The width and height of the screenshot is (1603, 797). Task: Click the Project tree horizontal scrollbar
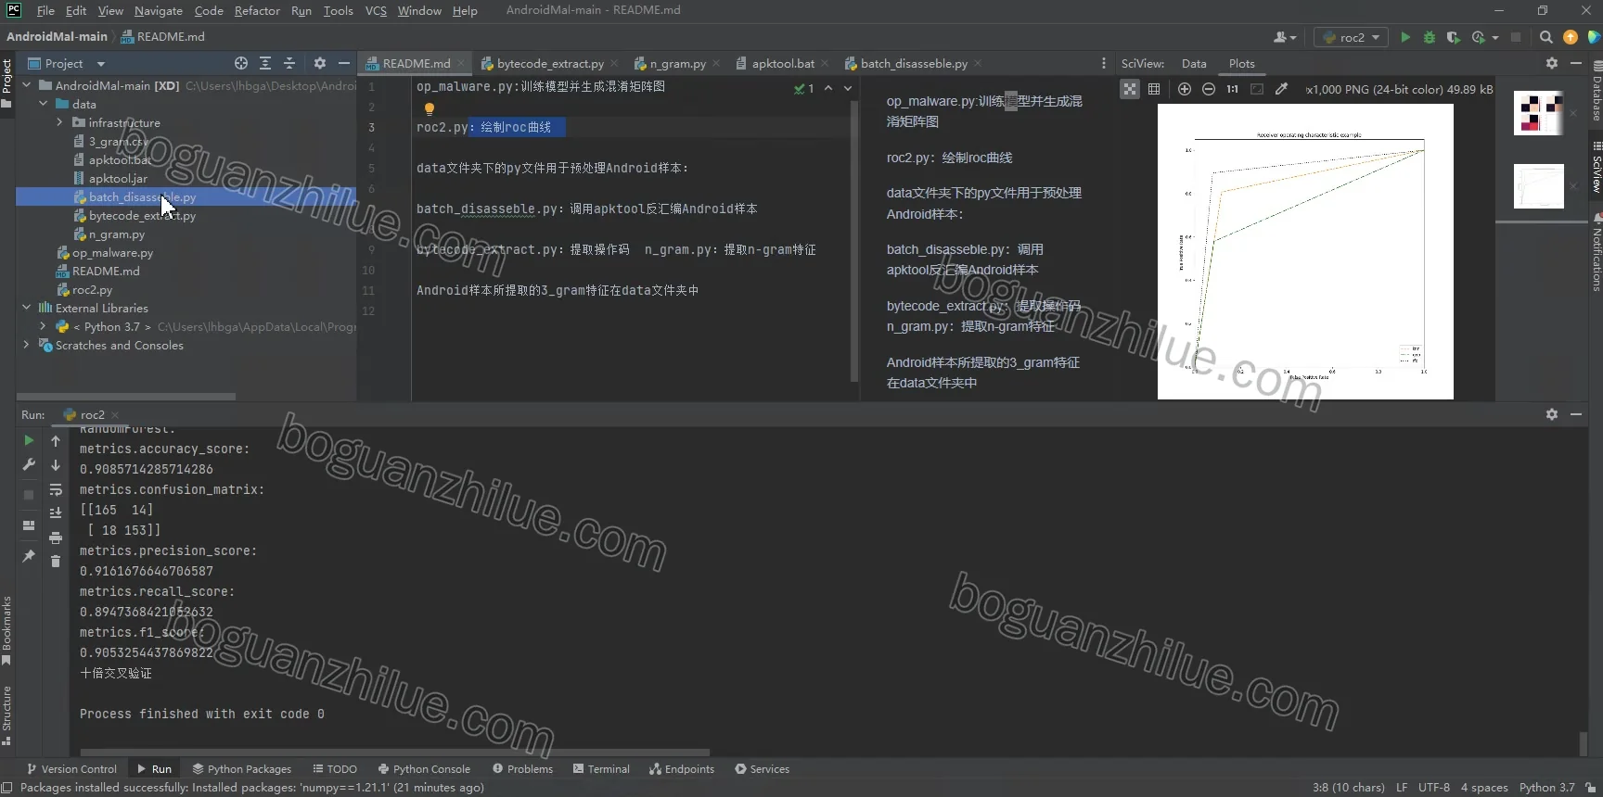click(x=125, y=396)
